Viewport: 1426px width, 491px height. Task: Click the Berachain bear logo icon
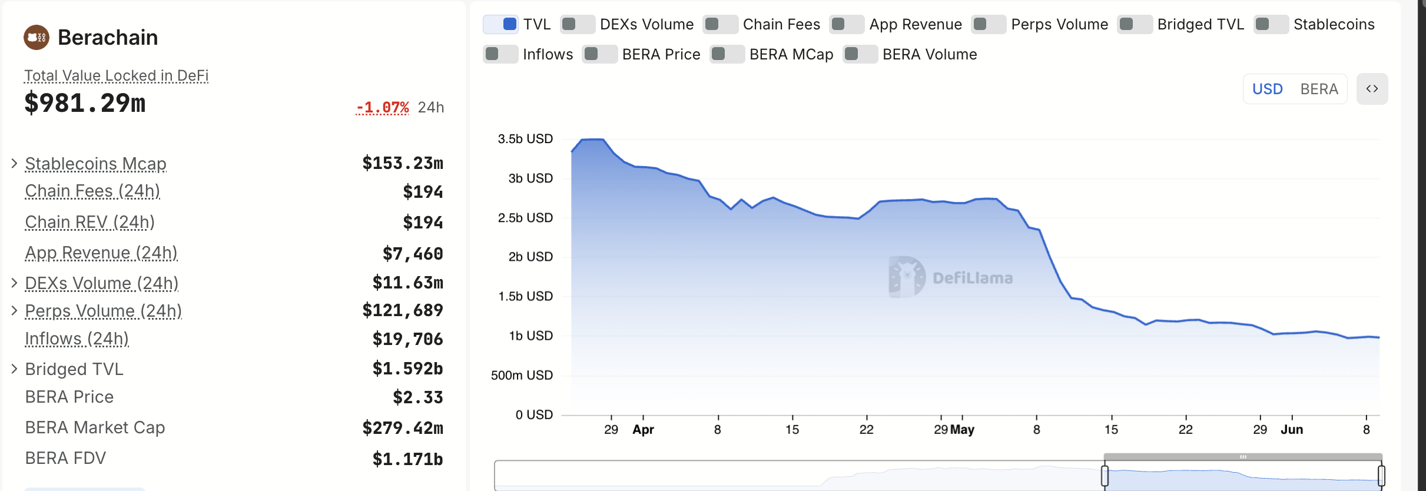pyautogui.click(x=37, y=38)
